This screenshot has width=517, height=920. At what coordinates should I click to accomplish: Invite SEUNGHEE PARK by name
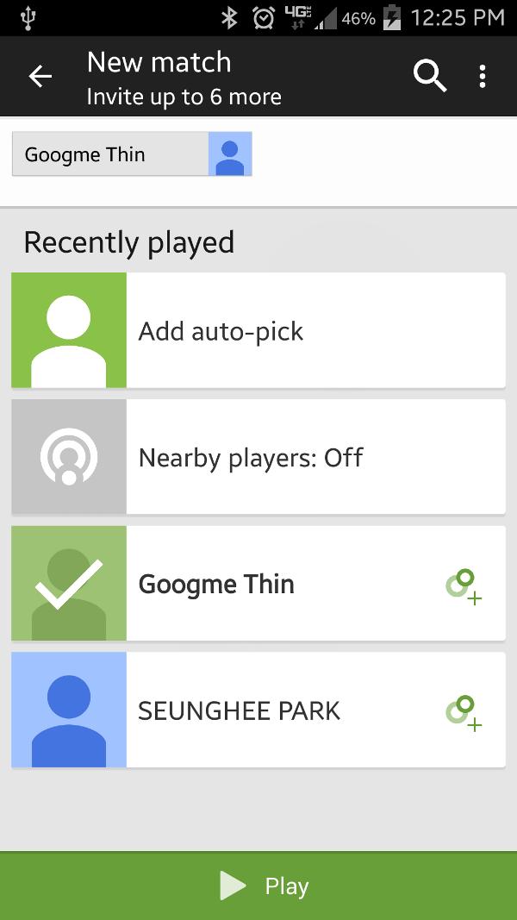point(239,710)
